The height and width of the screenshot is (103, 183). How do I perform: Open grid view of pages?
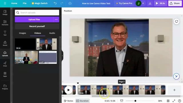tap(168, 101)
